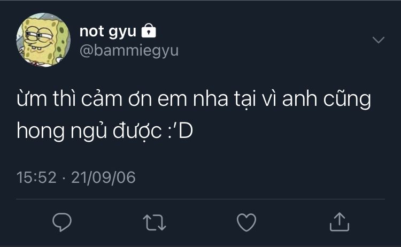Visit the @bammiegyu handle

[x=129, y=50]
